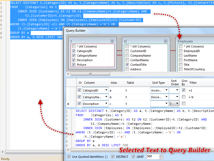Screen dimensions: 214x161
Task: Click the Employees table box title
Action: pyautogui.click(x=185, y=41)
